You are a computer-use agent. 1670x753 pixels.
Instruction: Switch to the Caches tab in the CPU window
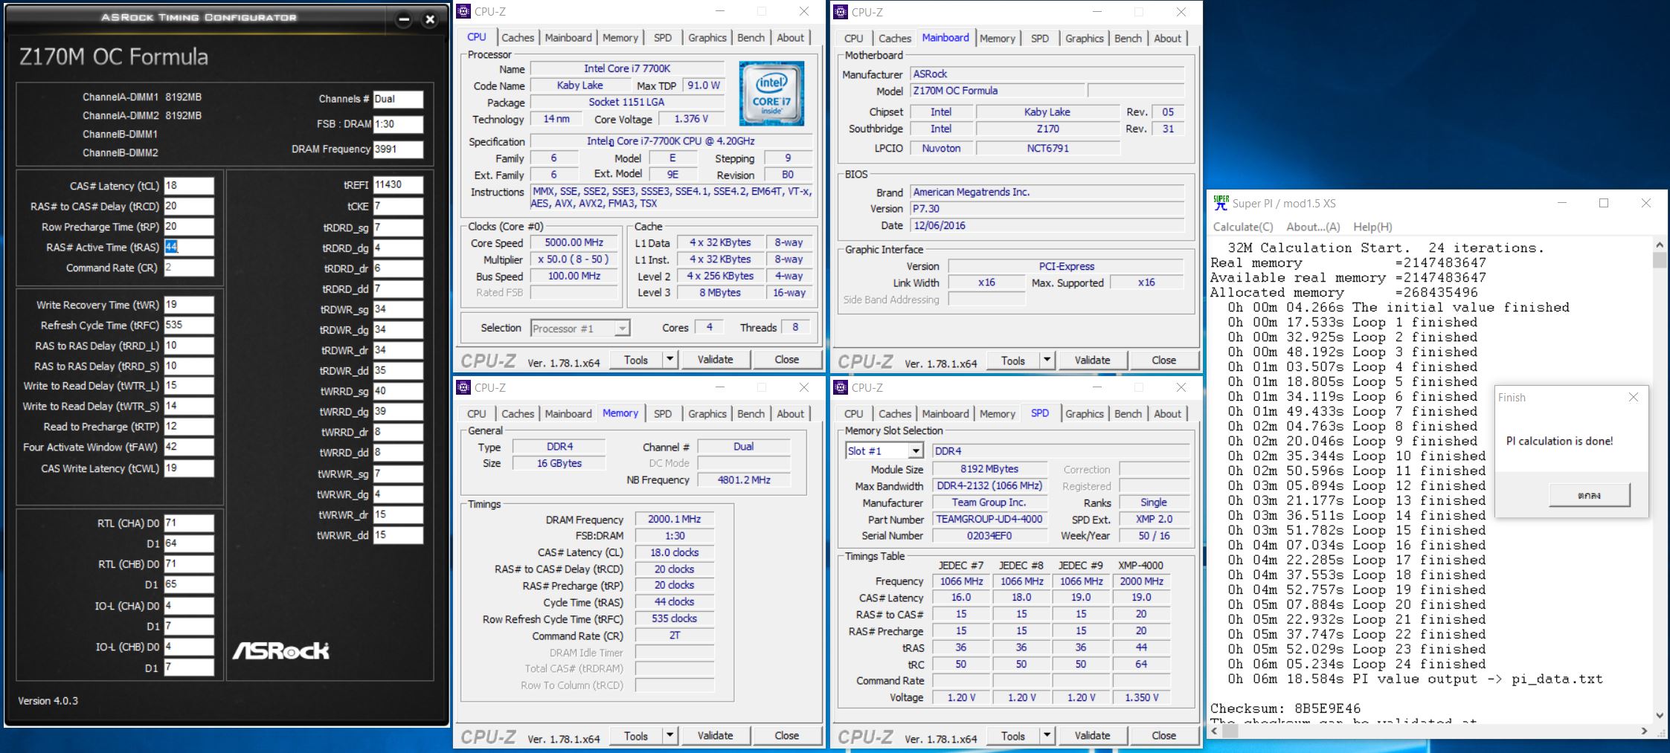(x=517, y=37)
